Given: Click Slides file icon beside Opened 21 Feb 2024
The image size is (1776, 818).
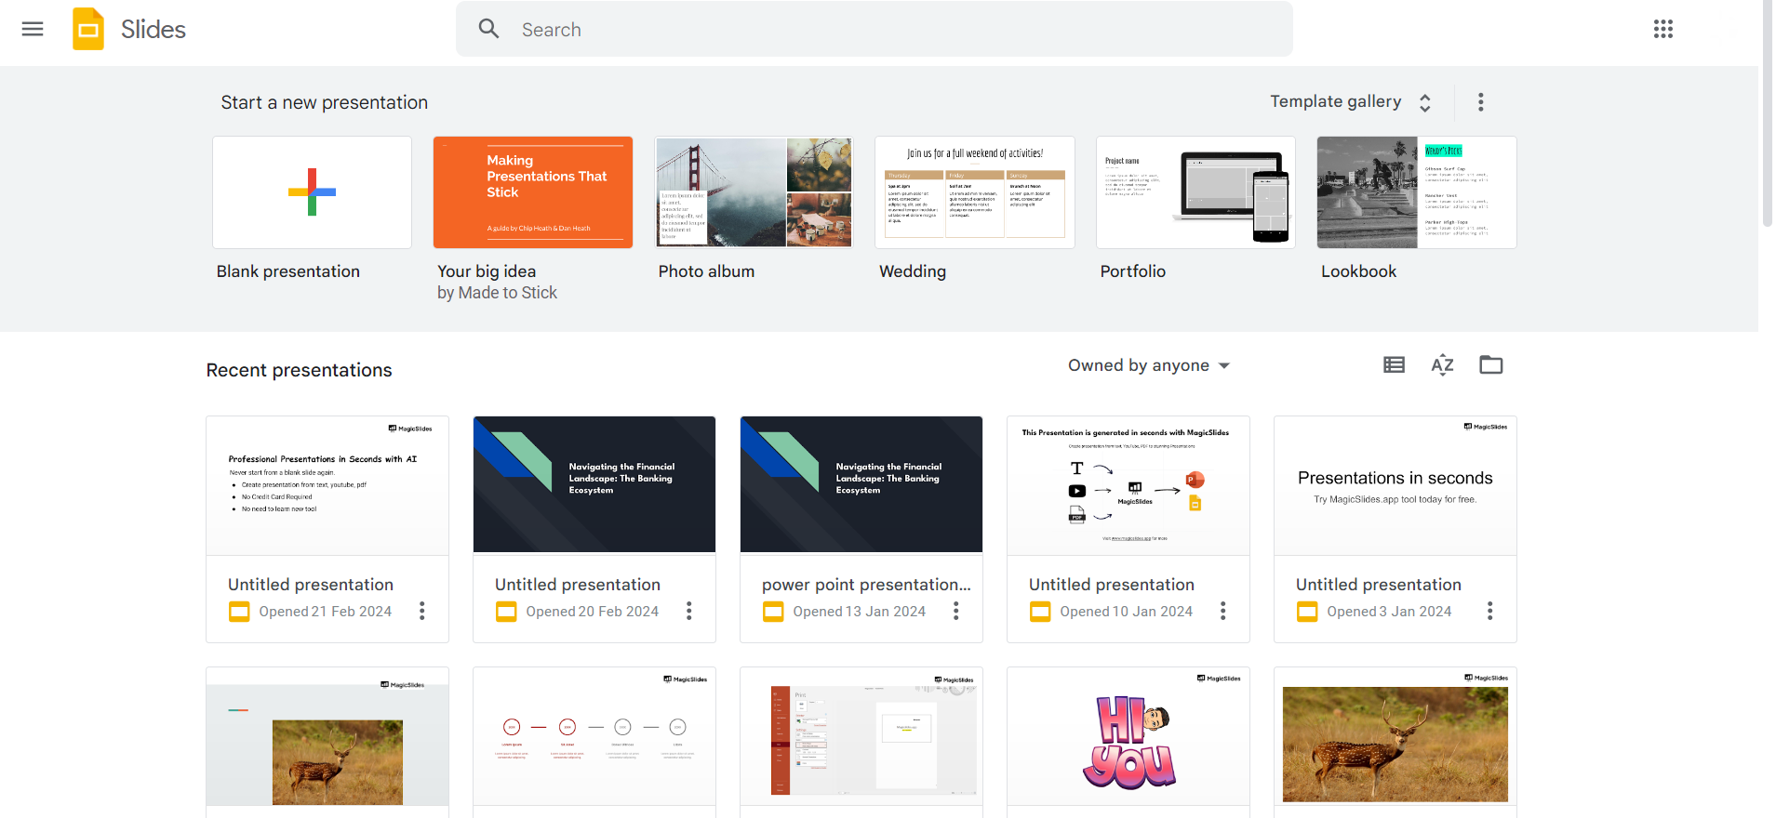Looking at the screenshot, I should pyautogui.click(x=239, y=612).
